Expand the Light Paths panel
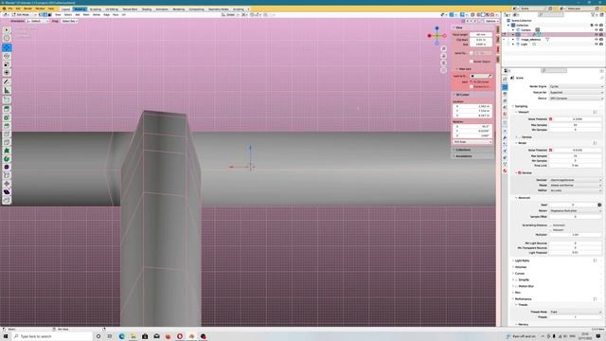This screenshot has width=606, height=341. pyautogui.click(x=522, y=260)
